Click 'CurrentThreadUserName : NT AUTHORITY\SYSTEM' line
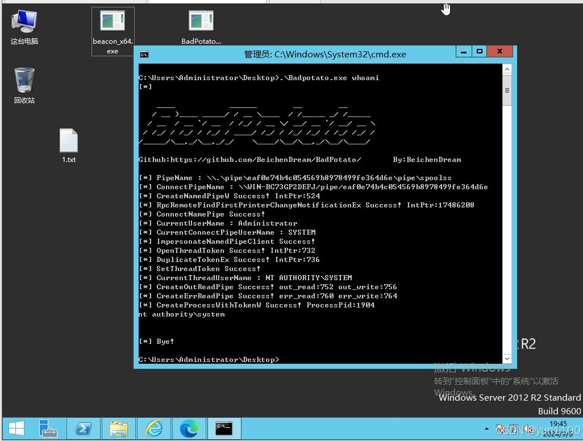Screen dimensions: 583x441 [245, 278]
